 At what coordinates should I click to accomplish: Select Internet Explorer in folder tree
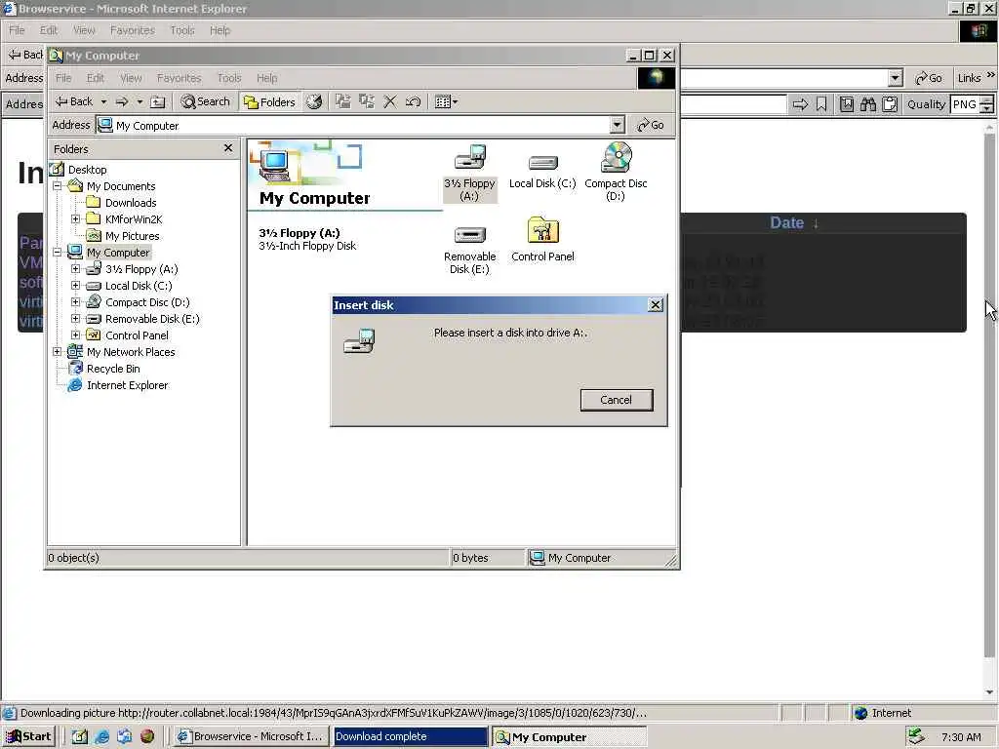click(x=128, y=385)
